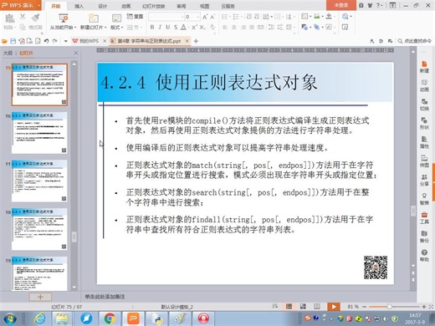Click the command search box
The height and width of the screenshot is (326, 435).
(415, 41)
